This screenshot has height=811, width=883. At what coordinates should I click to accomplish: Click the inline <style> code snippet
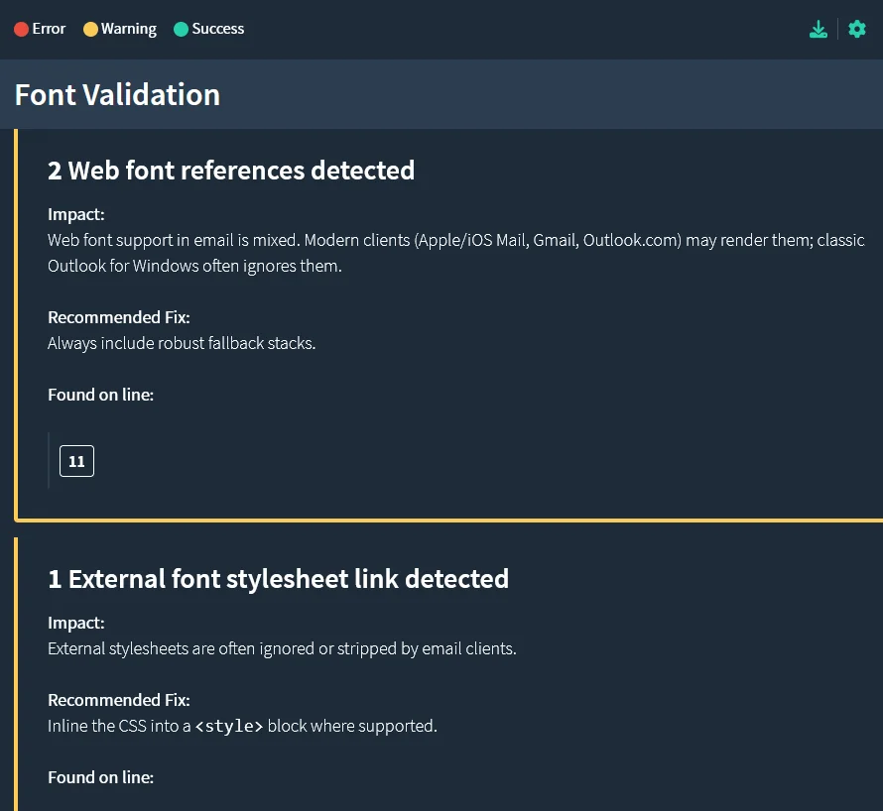(229, 726)
